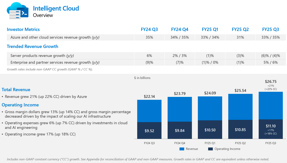The image size is (287, 163).
Task: Click Azure growth value 33% / 34%
Action: (210, 37)
